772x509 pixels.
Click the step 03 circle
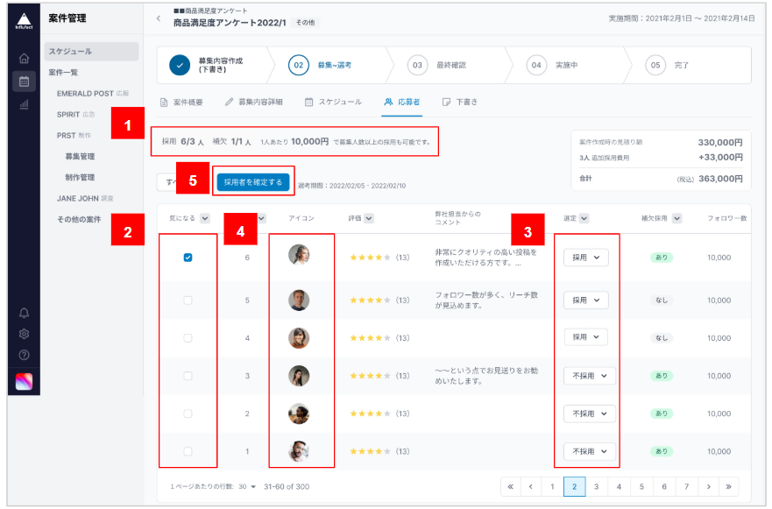[x=417, y=65]
